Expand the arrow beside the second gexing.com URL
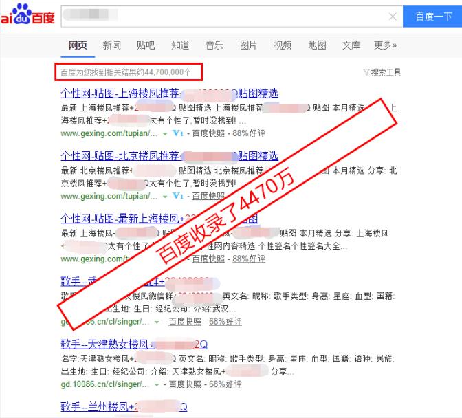 (x=164, y=196)
